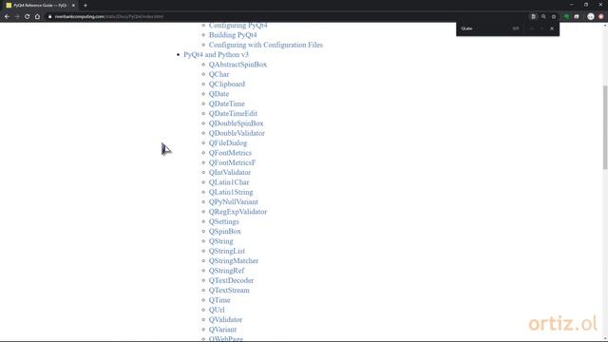Bookmark this page with the star icon
The width and height of the screenshot is (608, 342).
[554, 17]
